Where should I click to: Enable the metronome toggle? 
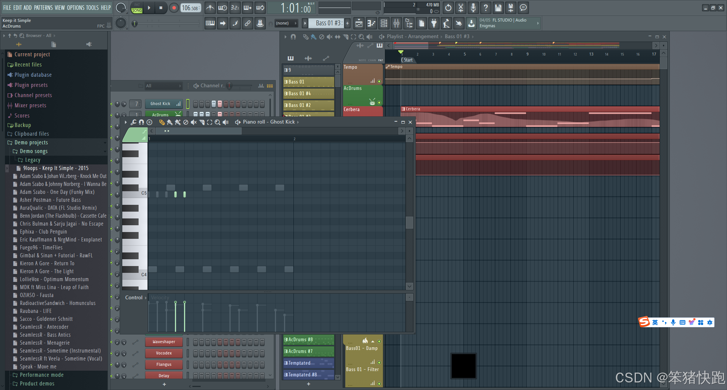coord(210,8)
